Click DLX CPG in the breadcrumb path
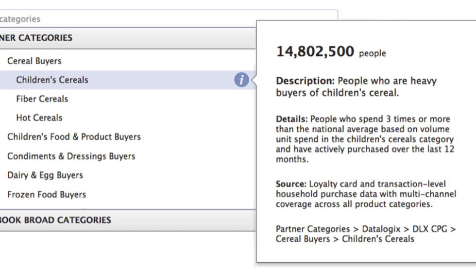This screenshot has height=268, width=476. 431,229
